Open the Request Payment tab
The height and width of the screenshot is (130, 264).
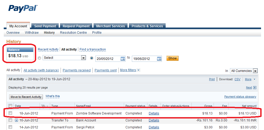pos(76,26)
